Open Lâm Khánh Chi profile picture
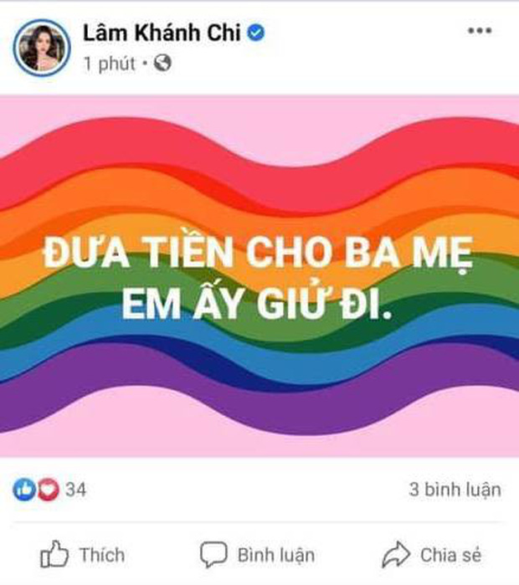 point(42,48)
